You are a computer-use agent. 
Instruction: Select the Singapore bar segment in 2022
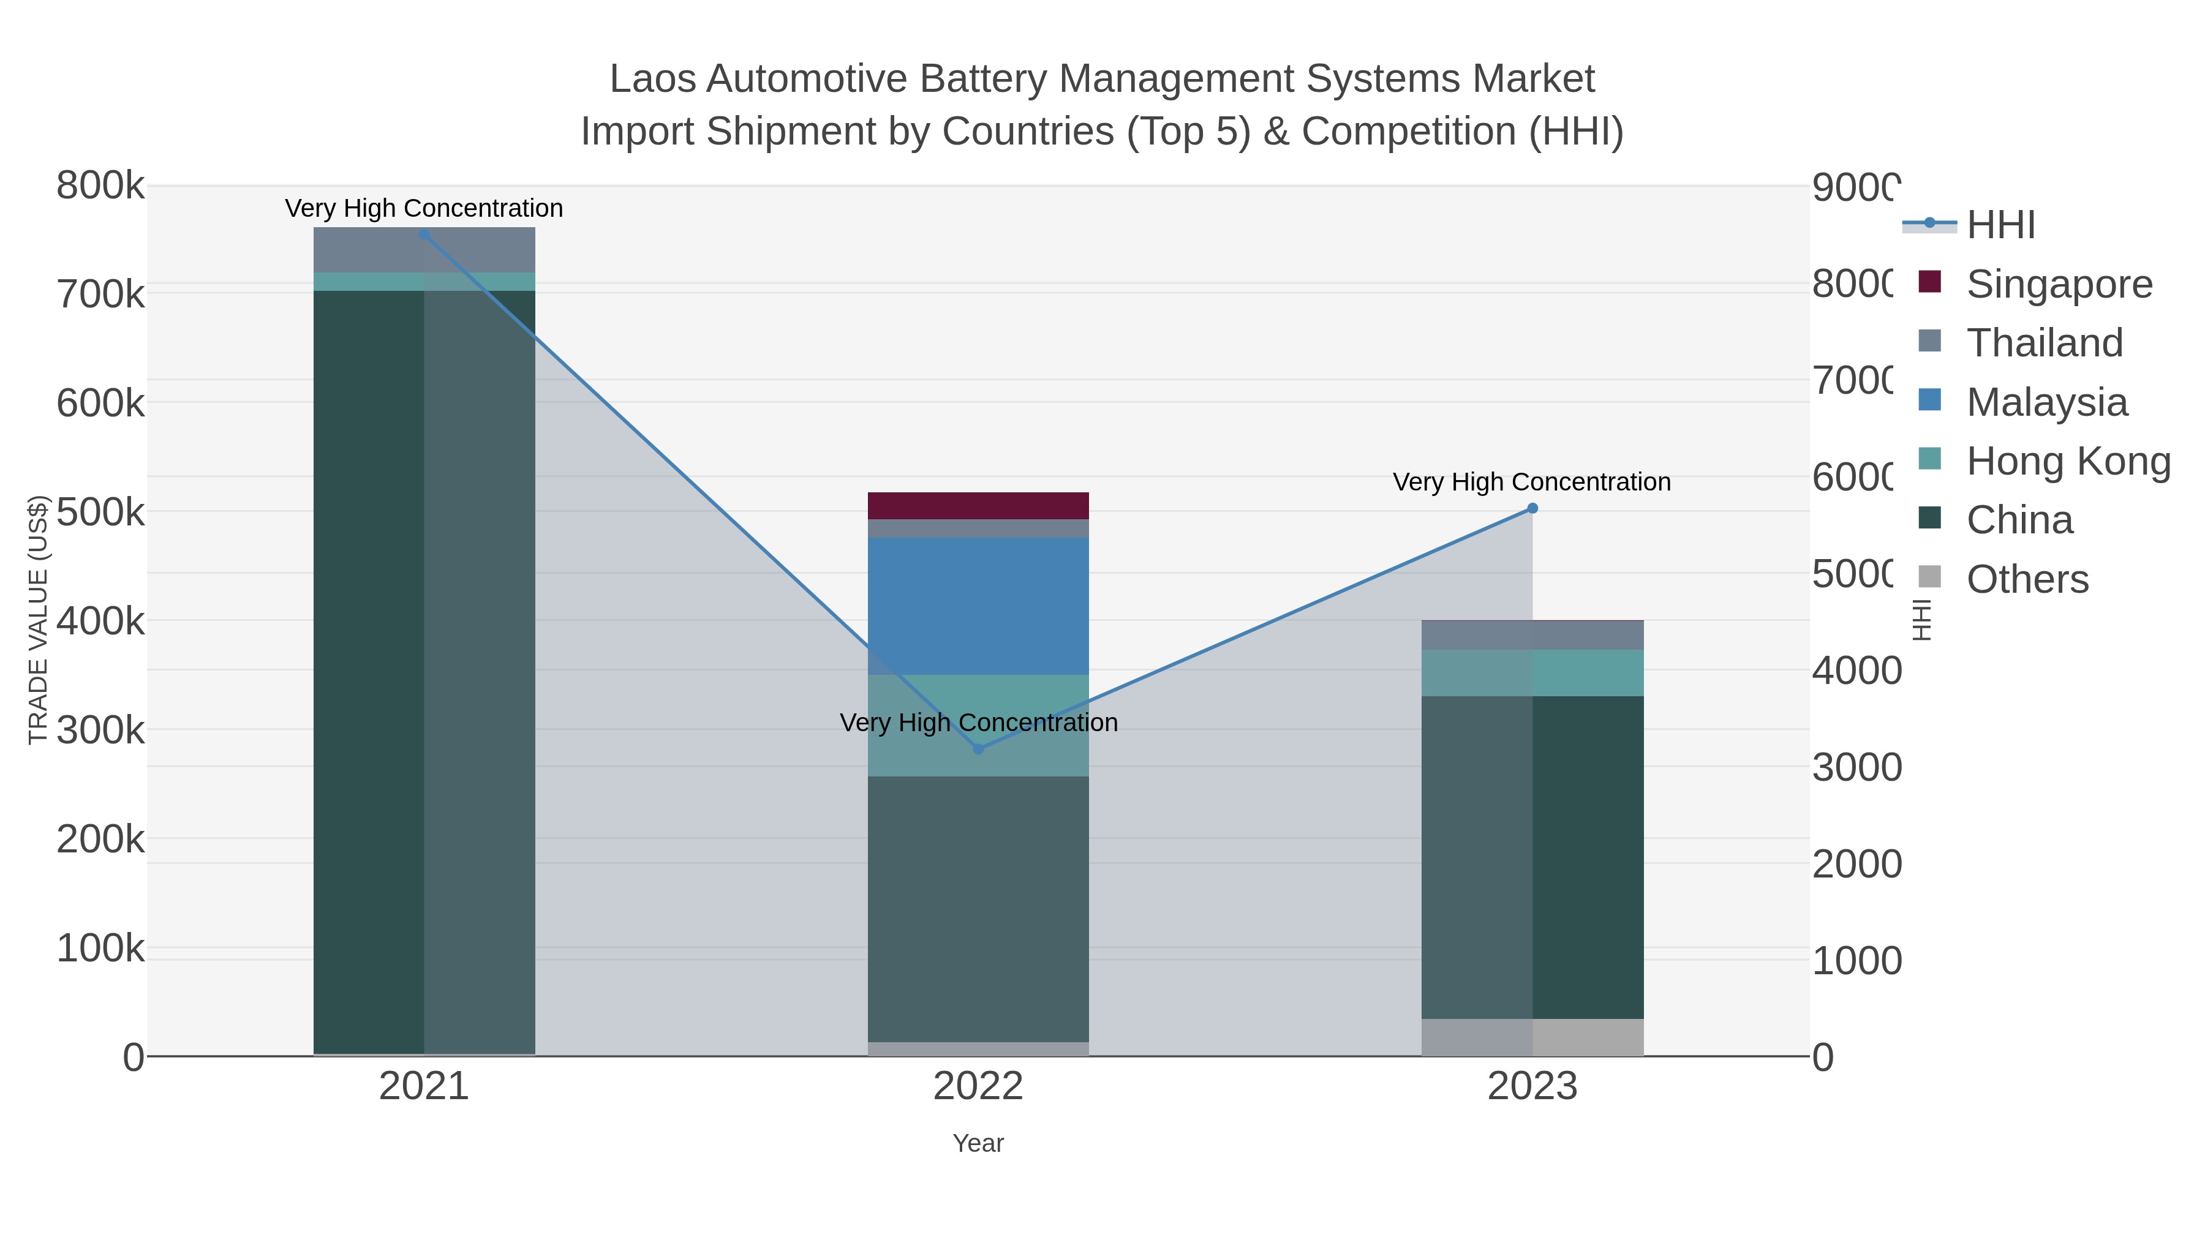click(x=978, y=506)
